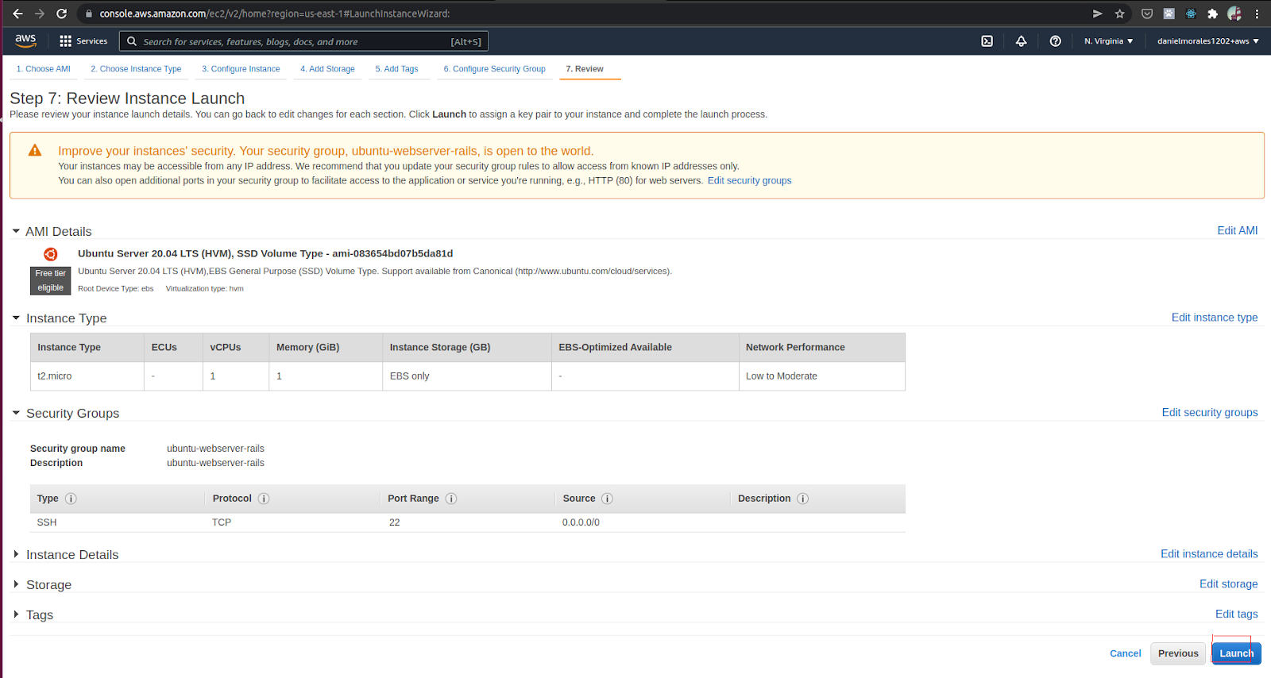Open the notifications bell

(x=1022, y=41)
